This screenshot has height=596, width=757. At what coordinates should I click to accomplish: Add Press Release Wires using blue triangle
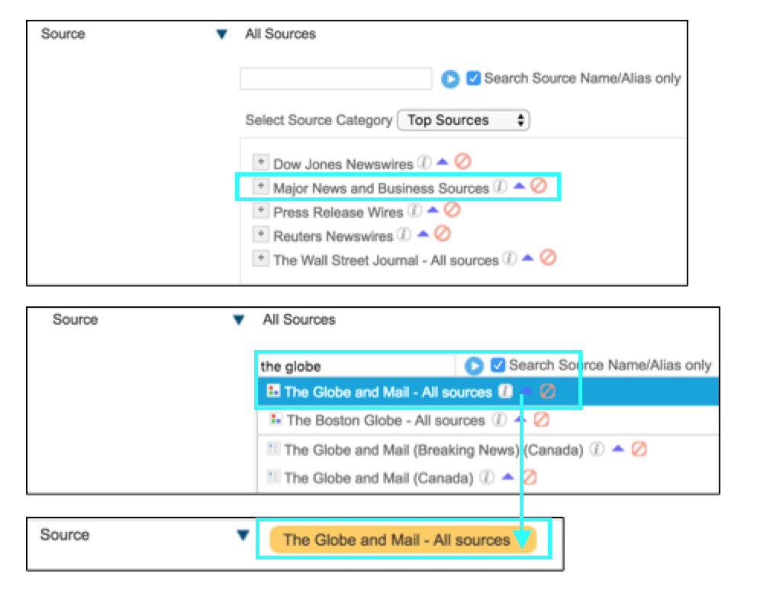tap(433, 210)
